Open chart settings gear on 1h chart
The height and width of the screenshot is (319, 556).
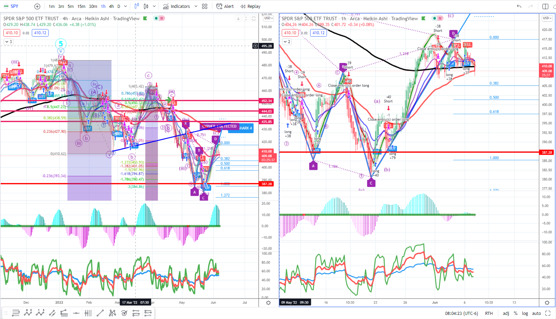pos(547,303)
